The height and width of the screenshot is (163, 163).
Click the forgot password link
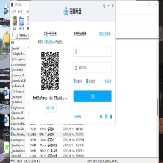pos(108,81)
